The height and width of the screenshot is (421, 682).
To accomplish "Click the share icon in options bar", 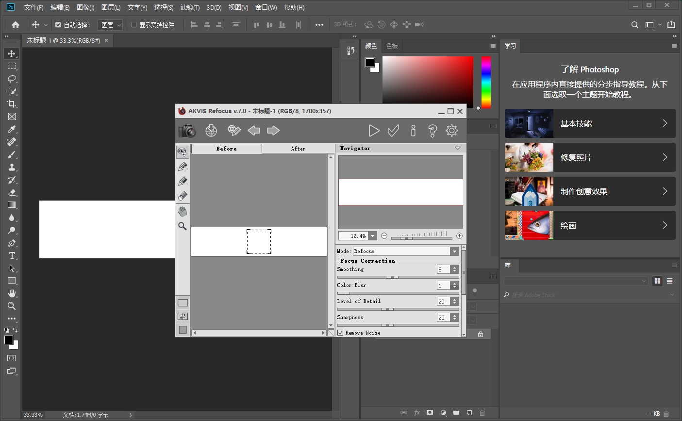I will [671, 25].
